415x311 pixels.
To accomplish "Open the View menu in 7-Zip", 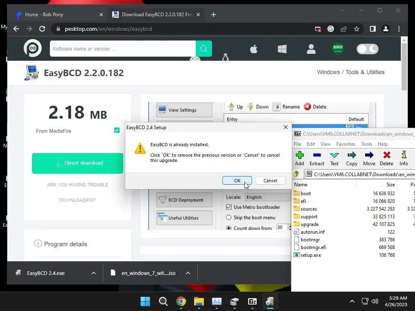I will point(325,144).
